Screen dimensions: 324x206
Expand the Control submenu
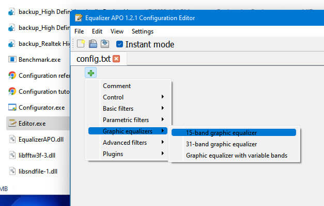click(x=128, y=97)
